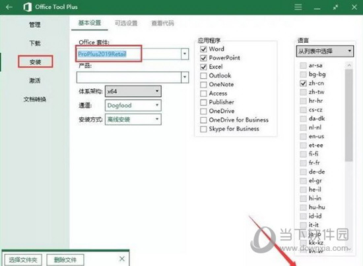Open the 从列表中选择 language dropdown
Image resolution: width=363 pixels, height=266 pixels.
(x=325, y=51)
